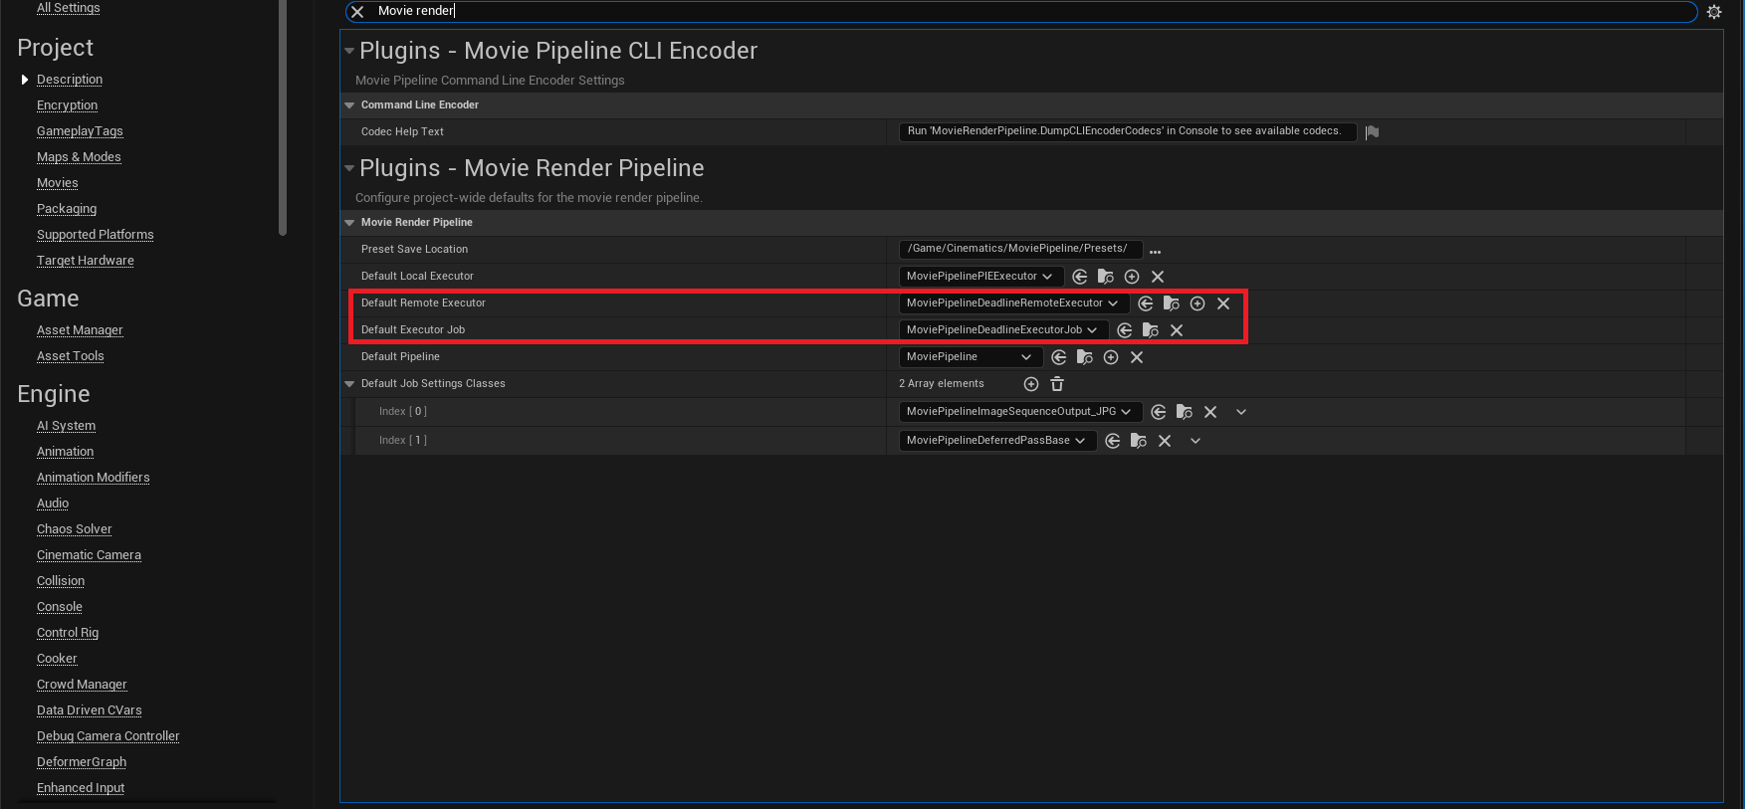Empty the Default Job Settings Classes array with trash icon

click(x=1057, y=384)
